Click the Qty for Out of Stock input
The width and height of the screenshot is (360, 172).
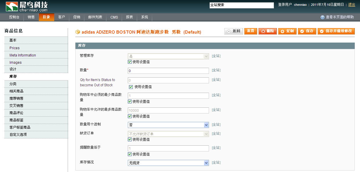point(168,80)
